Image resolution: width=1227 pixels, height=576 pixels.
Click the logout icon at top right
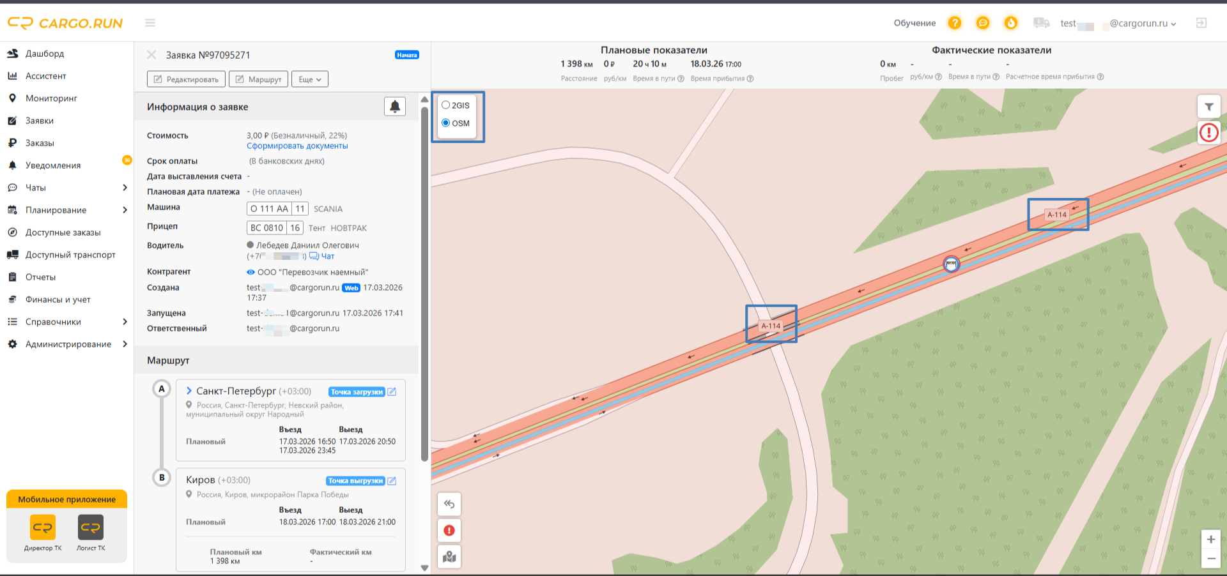click(1201, 23)
